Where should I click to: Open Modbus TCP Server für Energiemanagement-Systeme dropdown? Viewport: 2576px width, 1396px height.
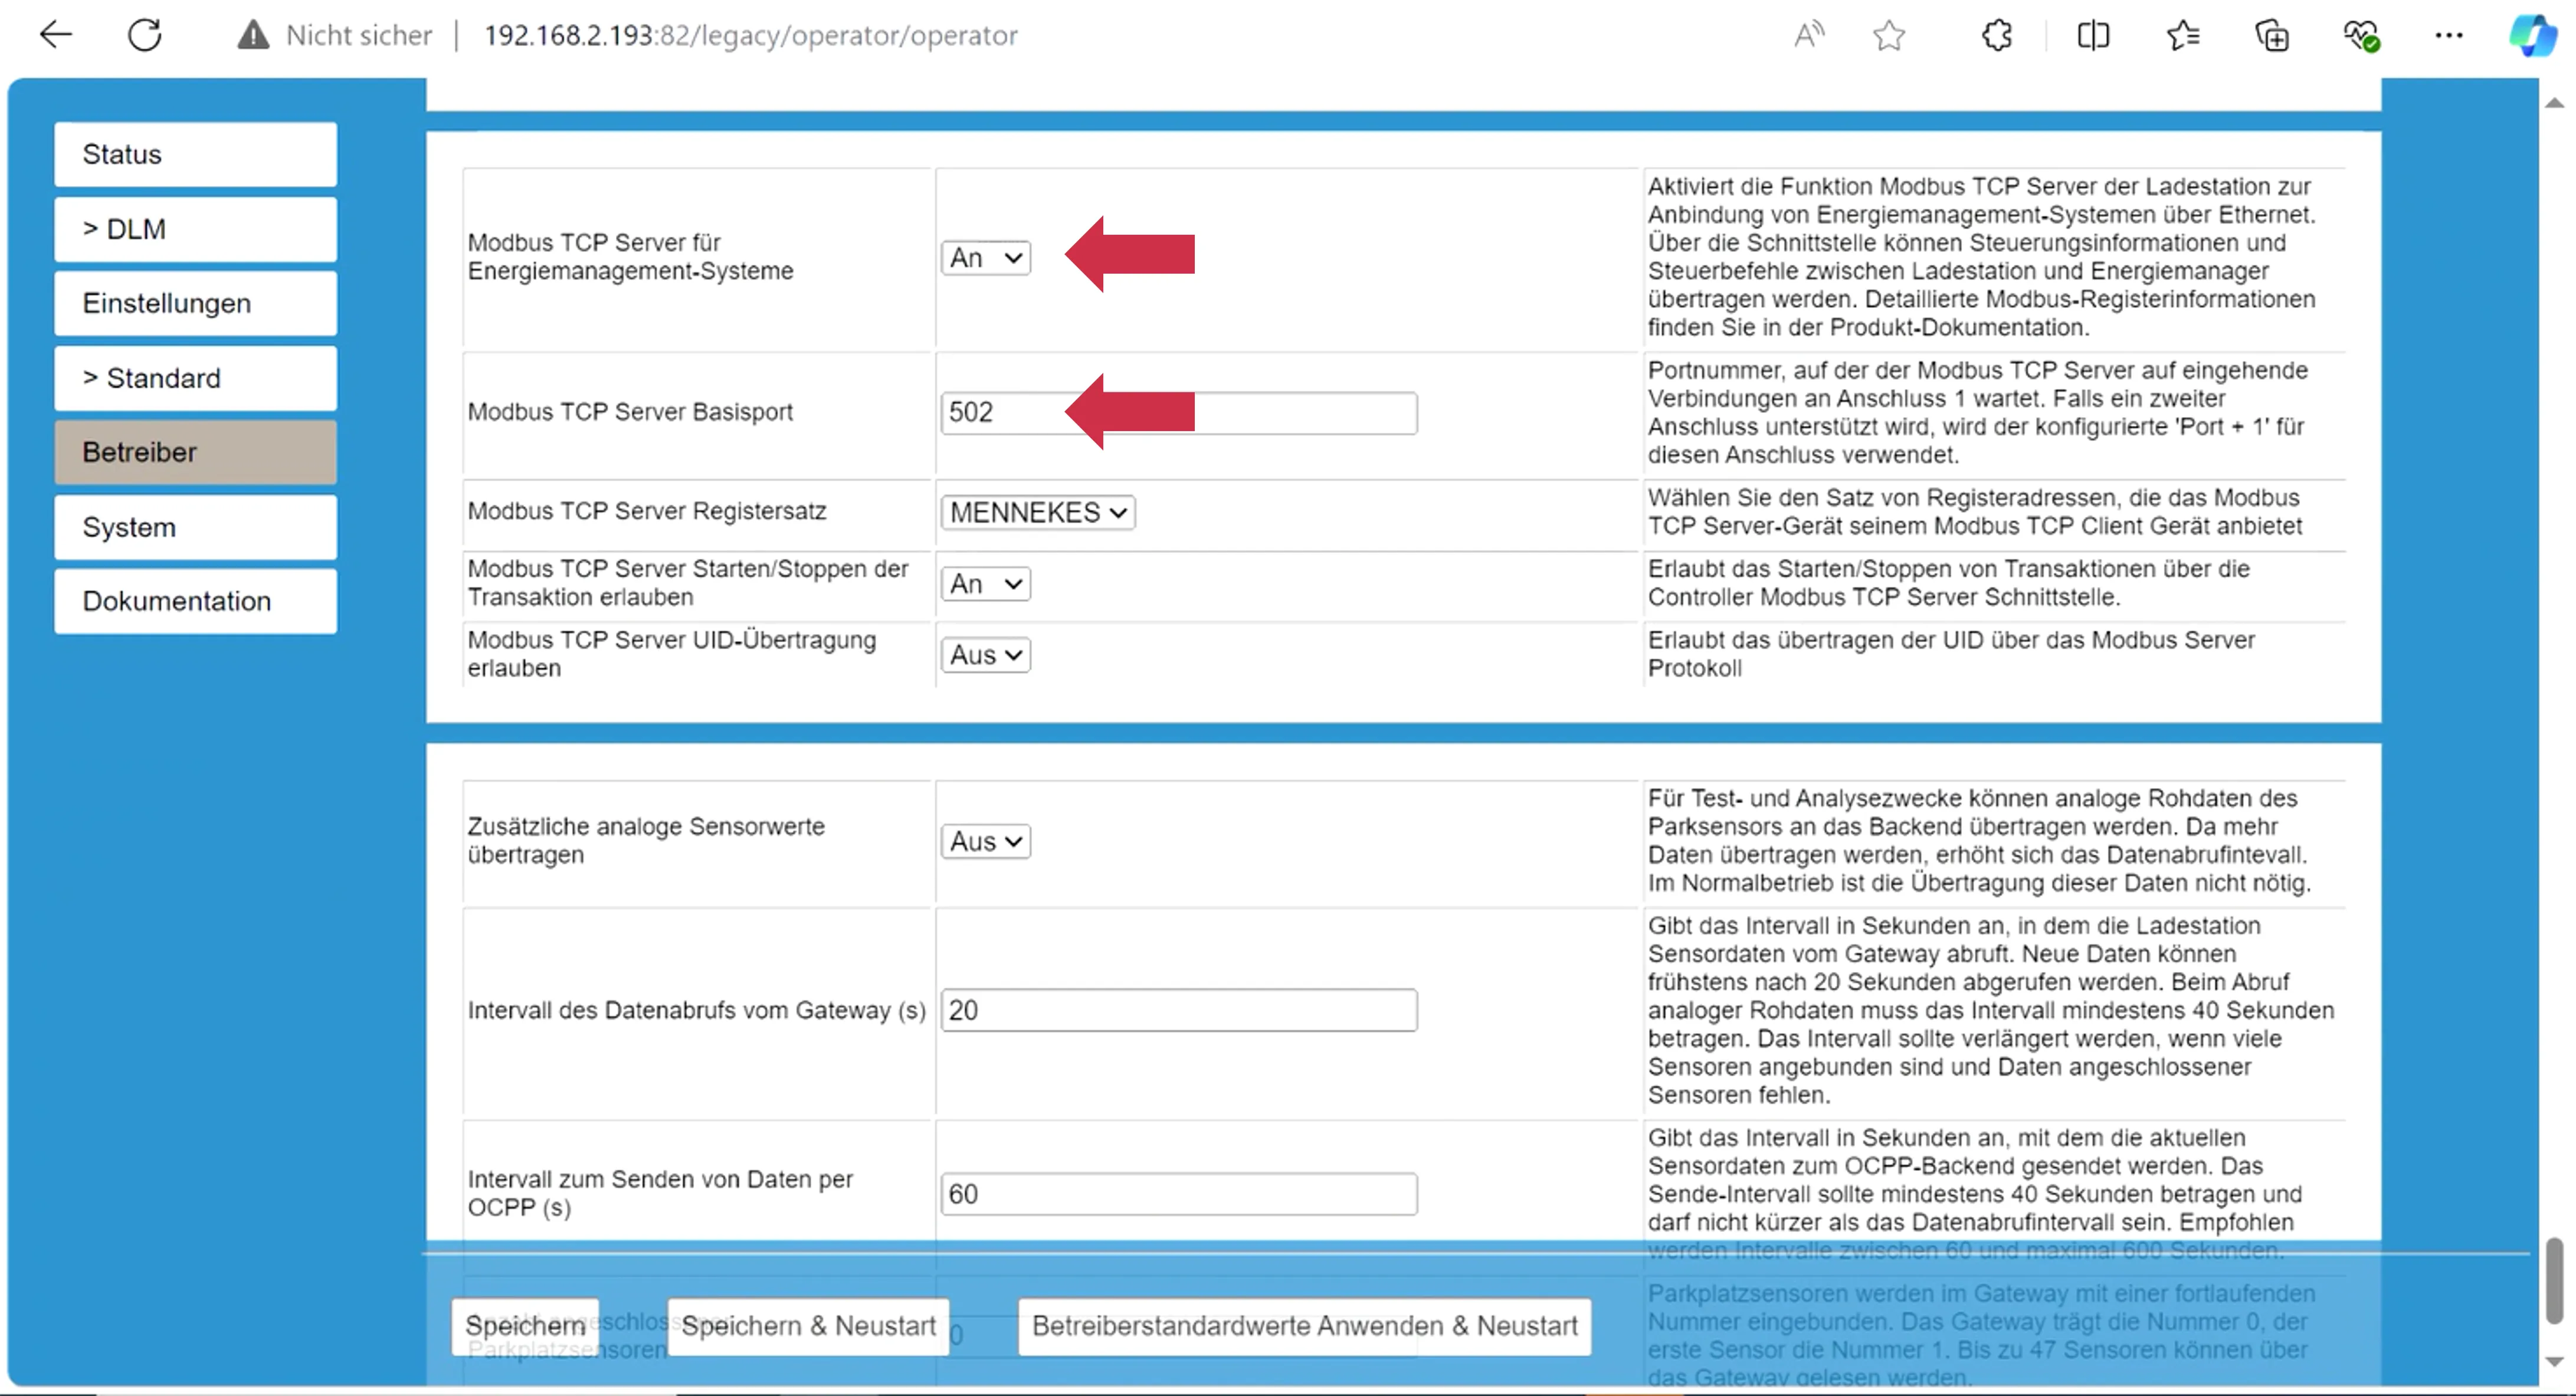tap(985, 258)
